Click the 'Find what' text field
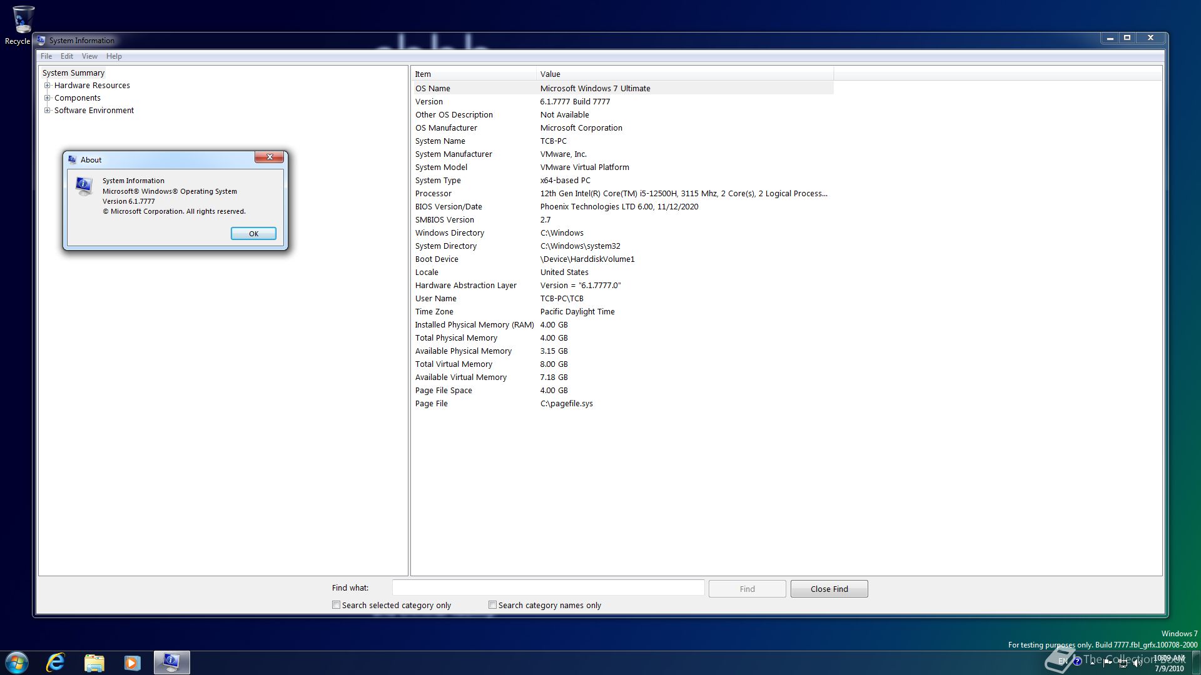The height and width of the screenshot is (675, 1201). click(x=548, y=588)
